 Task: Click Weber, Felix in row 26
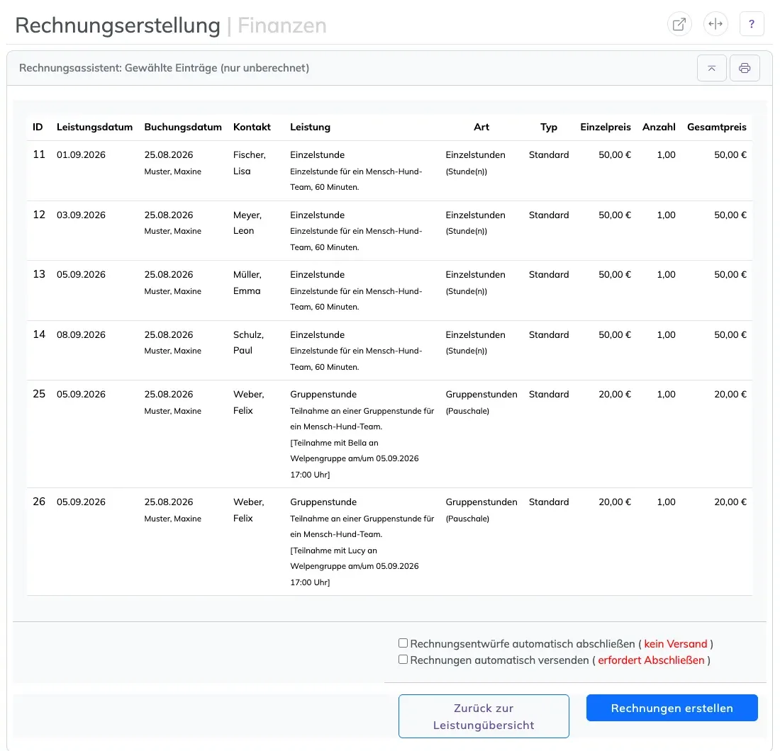[249, 510]
